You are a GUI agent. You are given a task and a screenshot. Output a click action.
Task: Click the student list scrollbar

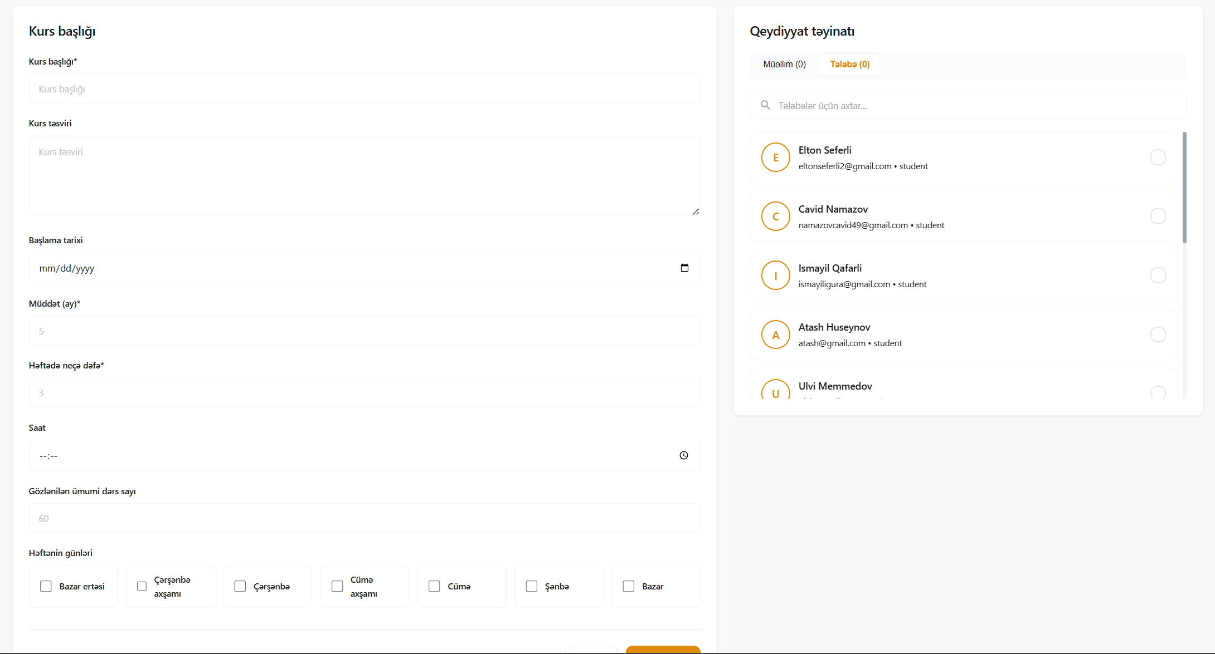pos(1184,188)
